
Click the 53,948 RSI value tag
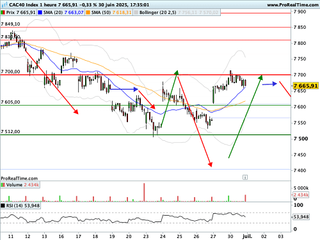tap(301, 217)
